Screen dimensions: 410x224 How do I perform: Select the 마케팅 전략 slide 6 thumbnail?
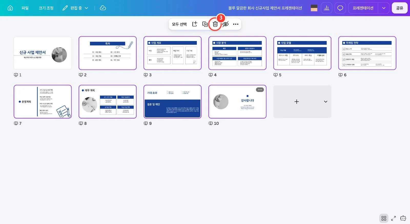click(367, 53)
